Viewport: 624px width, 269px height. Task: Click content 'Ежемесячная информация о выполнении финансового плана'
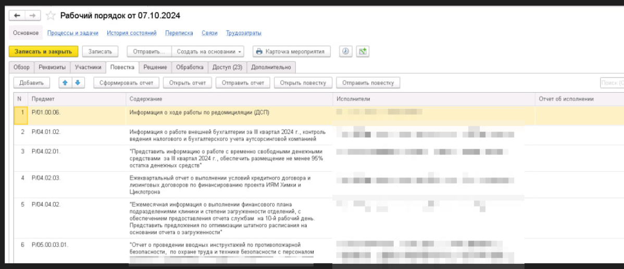222,217
